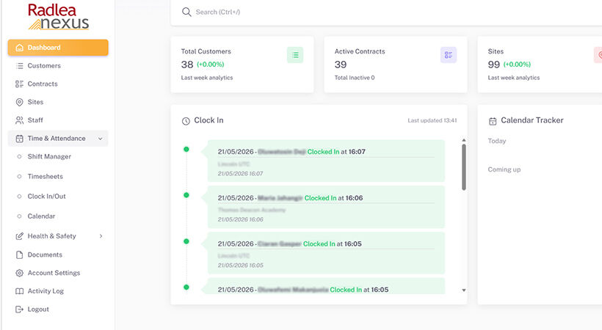This screenshot has width=602, height=330.
Task: Click the Staff people icon
Action: (19, 120)
